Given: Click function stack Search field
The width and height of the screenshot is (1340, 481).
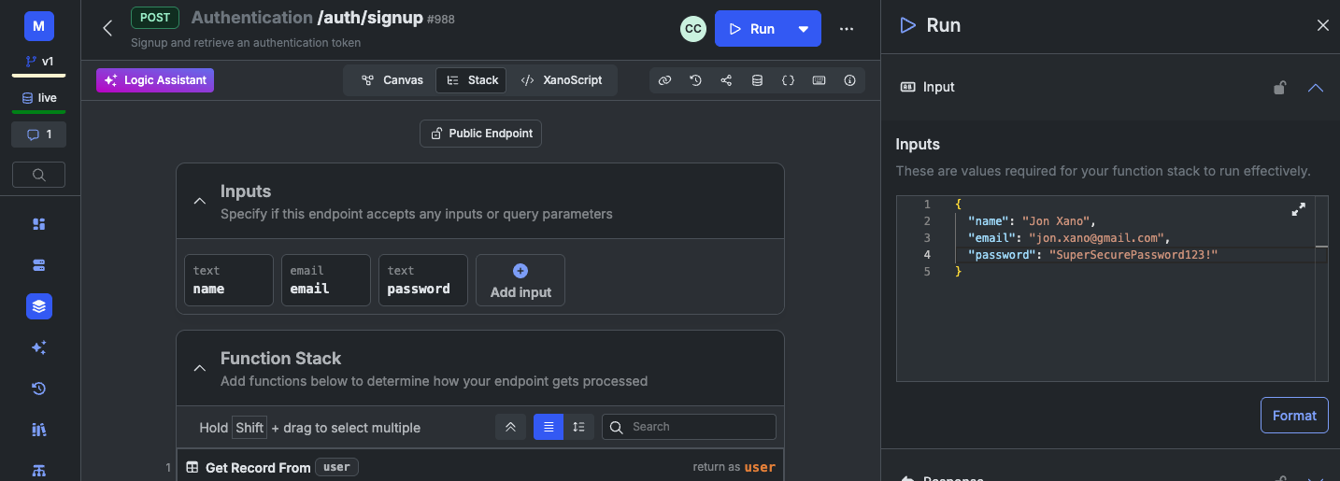Looking at the screenshot, I should [x=689, y=427].
